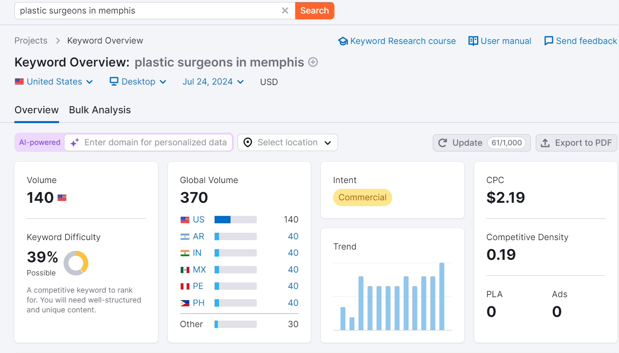Click Export to PDF

click(576, 143)
